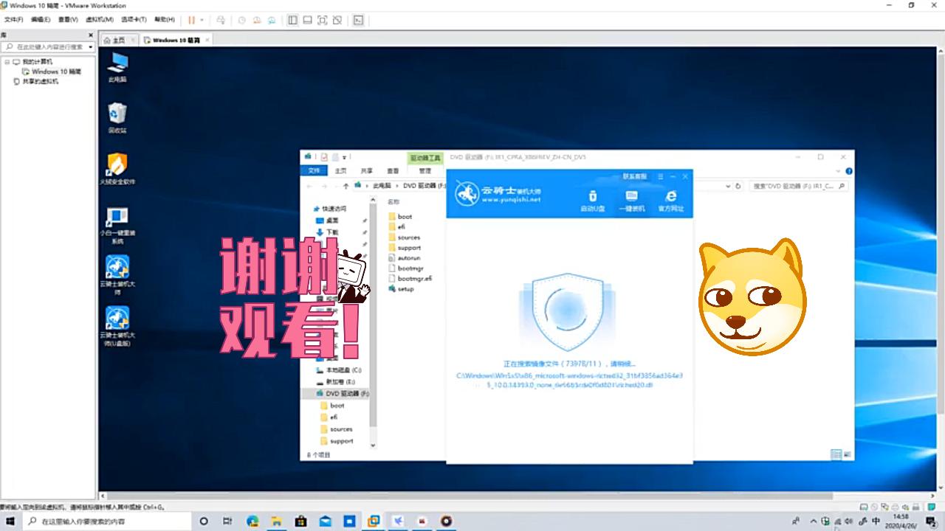Image resolution: width=945 pixels, height=531 pixels.
Task: Switch to the 查看 Explorer tab
Action: (x=394, y=170)
